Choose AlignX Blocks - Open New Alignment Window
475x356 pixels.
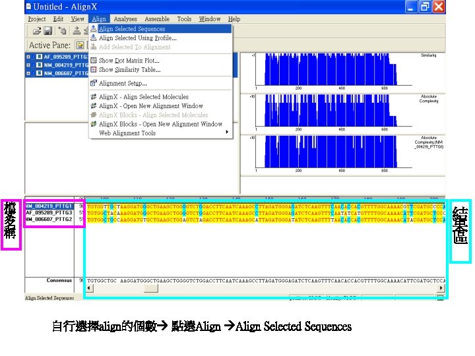point(160,124)
